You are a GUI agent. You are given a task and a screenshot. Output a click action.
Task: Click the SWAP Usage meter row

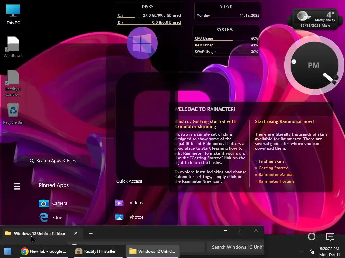point(226,52)
